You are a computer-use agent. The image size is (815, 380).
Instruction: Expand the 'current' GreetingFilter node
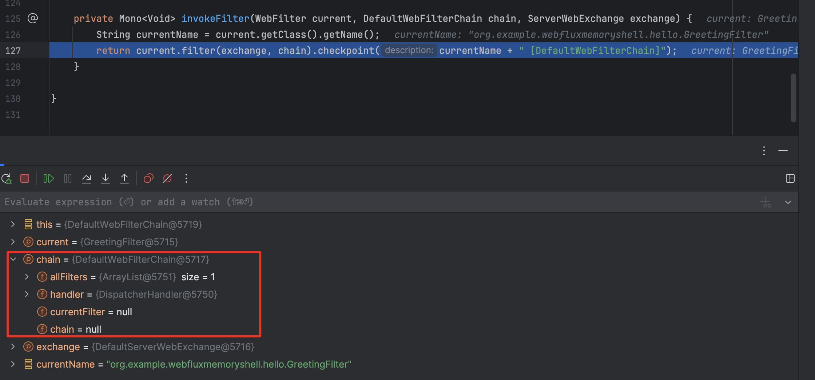tap(13, 242)
